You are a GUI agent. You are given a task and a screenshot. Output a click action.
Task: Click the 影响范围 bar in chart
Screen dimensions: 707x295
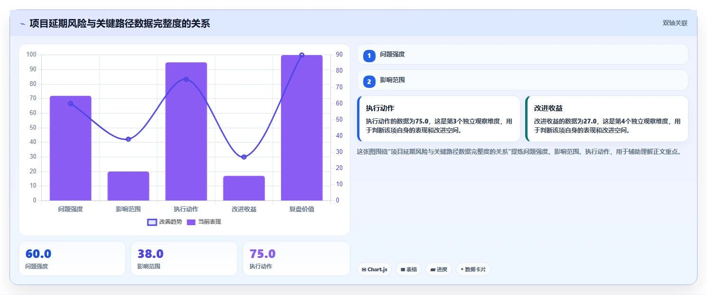[128, 186]
